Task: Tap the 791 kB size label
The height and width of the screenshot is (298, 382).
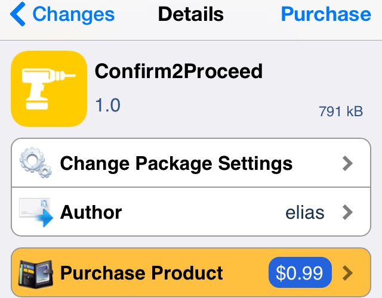Action: [x=341, y=111]
